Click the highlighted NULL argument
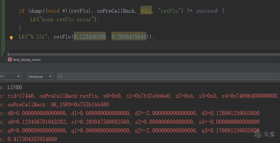Image resolution: width=280 pixels, height=143 pixels. click(x=146, y=11)
